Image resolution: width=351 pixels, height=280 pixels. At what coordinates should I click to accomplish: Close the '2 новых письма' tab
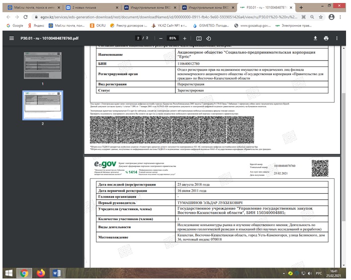pos(117,7)
